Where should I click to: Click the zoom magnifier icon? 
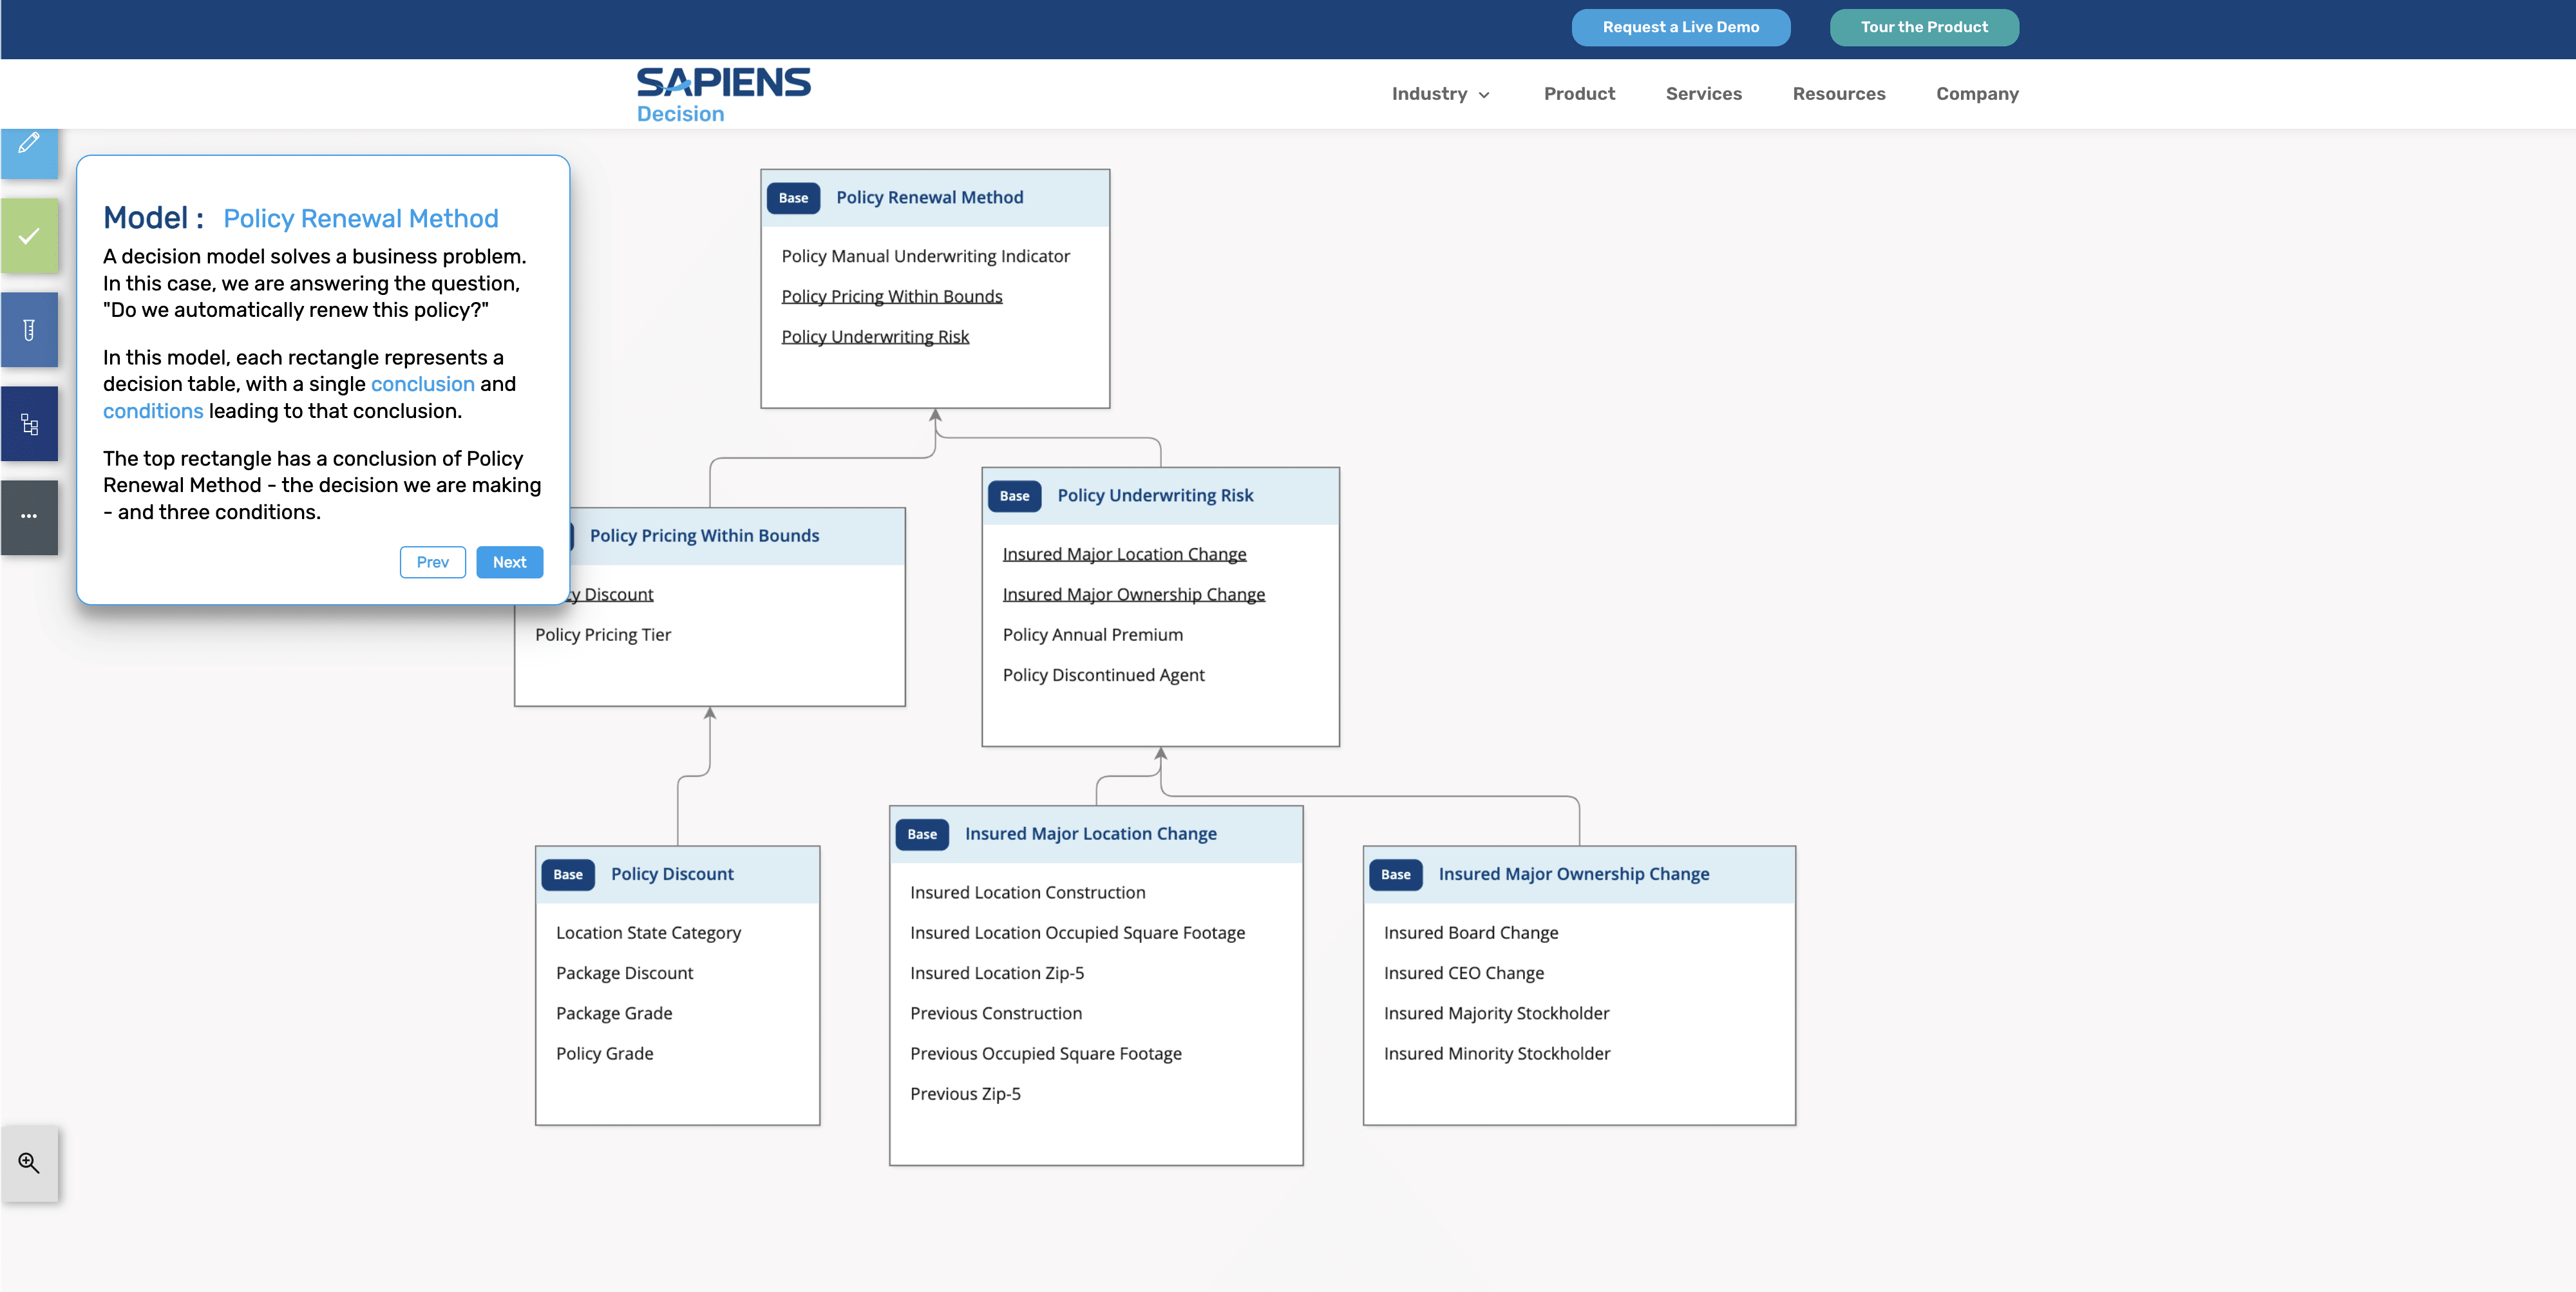pyautogui.click(x=29, y=1163)
